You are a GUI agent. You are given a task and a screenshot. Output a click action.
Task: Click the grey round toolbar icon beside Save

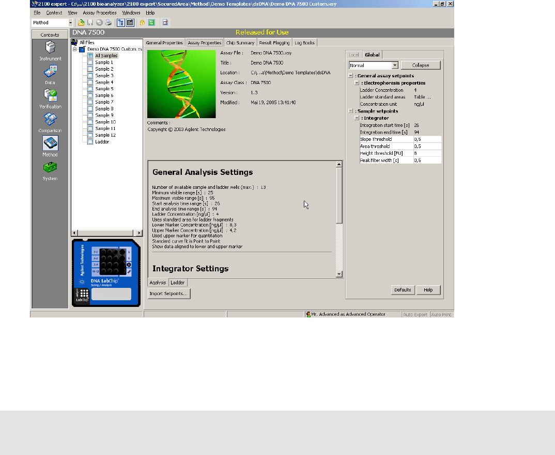99,23
